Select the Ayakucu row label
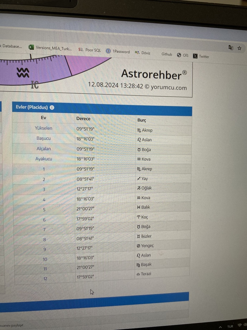247x330 pixels. pyautogui.click(x=44, y=159)
